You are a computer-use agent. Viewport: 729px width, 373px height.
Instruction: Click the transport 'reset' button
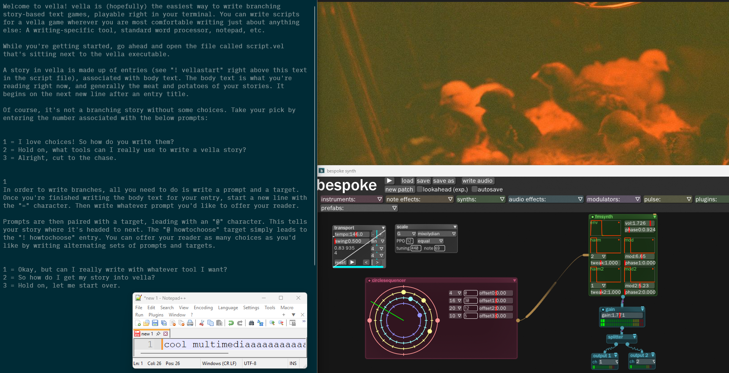point(340,262)
